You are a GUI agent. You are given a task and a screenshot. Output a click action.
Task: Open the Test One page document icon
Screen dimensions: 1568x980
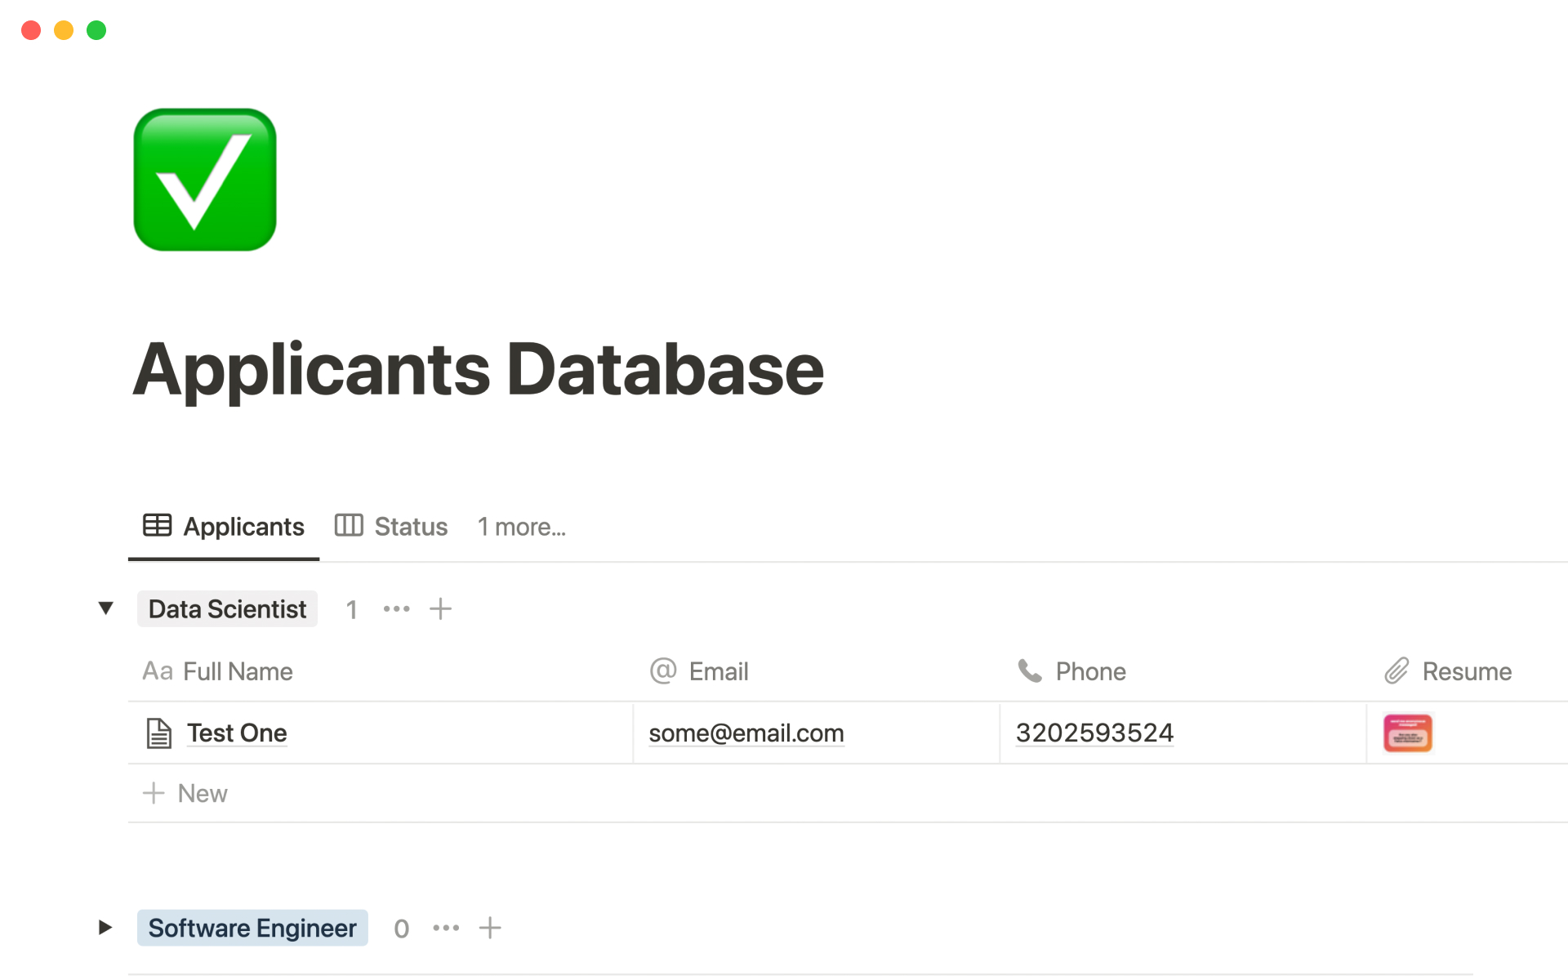click(x=158, y=733)
